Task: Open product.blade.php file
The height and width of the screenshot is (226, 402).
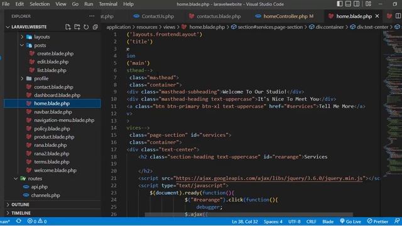Action: [54, 137]
